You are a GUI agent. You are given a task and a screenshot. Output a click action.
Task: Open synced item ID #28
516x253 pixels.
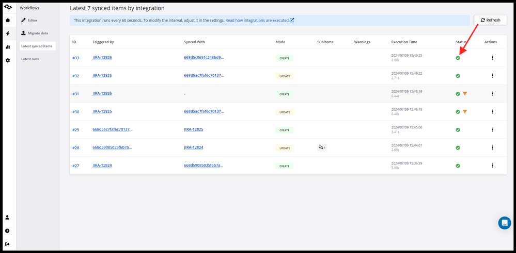[76, 148]
